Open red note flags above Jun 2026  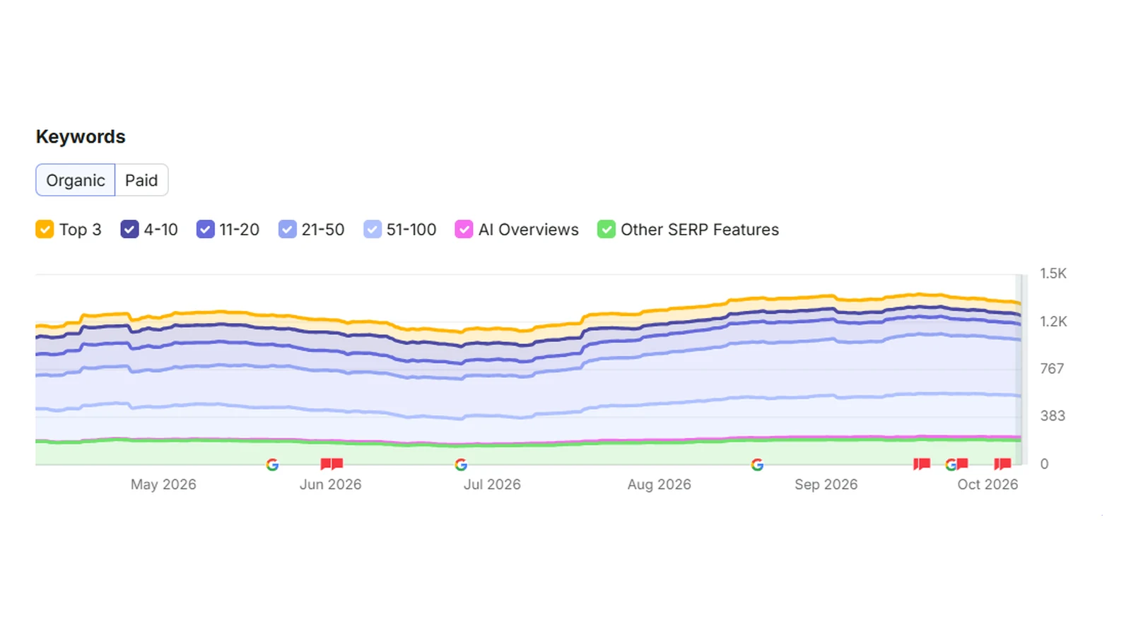click(x=332, y=464)
